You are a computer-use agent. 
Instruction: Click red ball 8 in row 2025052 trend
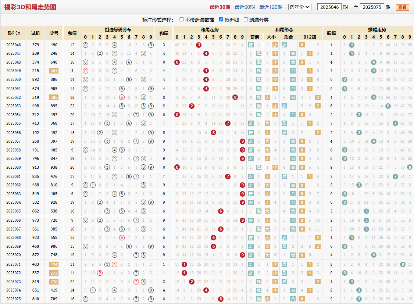pos(235,97)
